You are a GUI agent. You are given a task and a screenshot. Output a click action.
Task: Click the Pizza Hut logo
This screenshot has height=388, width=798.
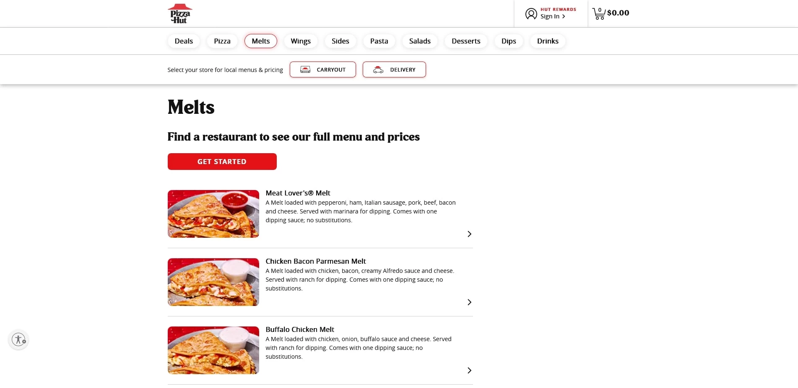180,13
